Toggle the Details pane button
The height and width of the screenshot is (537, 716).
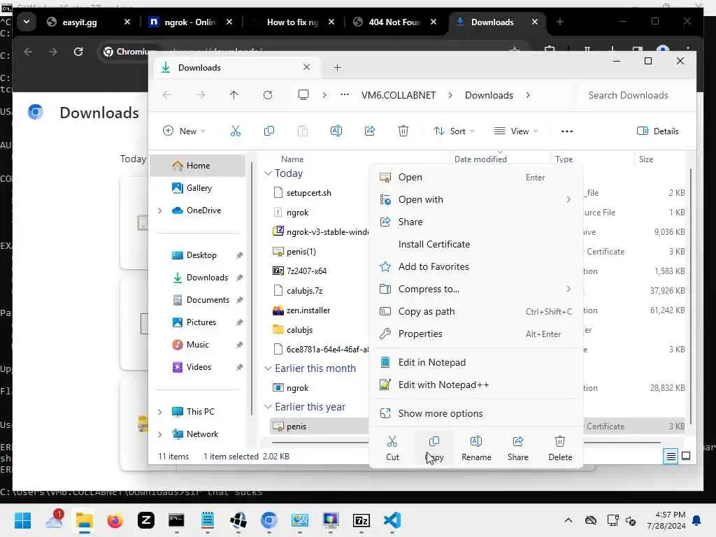657,131
